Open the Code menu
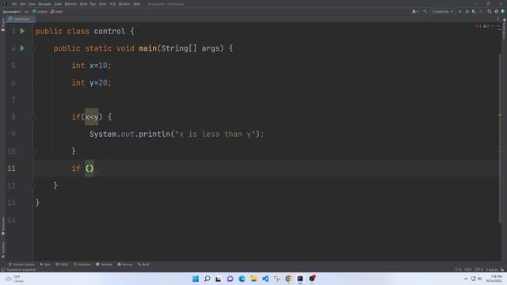This screenshot has height=285, width=507. tap(58, 4)
